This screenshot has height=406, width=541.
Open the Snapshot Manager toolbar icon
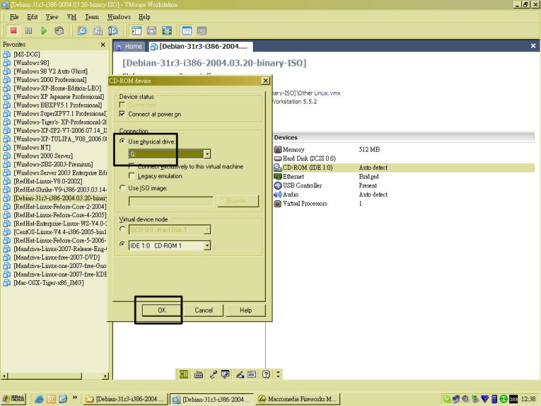[113, 30]
